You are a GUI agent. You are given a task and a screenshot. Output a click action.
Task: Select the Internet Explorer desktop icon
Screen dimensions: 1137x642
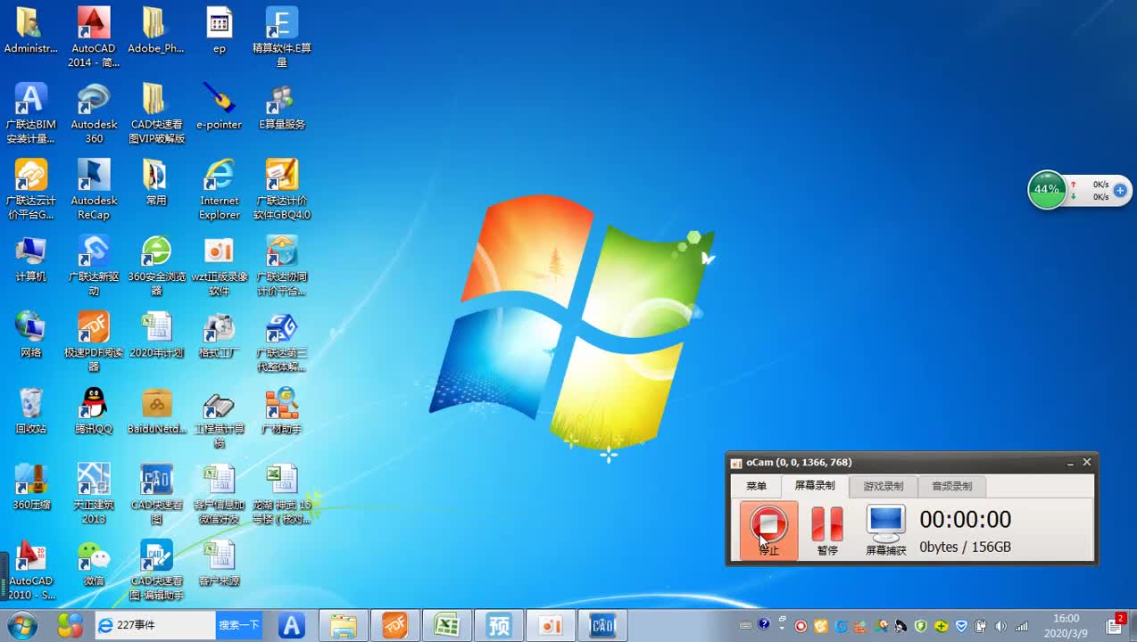tap(220, 189)
